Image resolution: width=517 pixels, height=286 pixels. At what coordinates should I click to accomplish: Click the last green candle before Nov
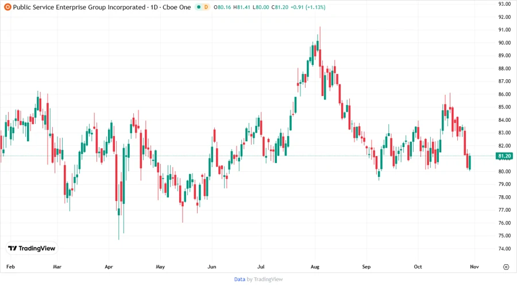(470, 163)
